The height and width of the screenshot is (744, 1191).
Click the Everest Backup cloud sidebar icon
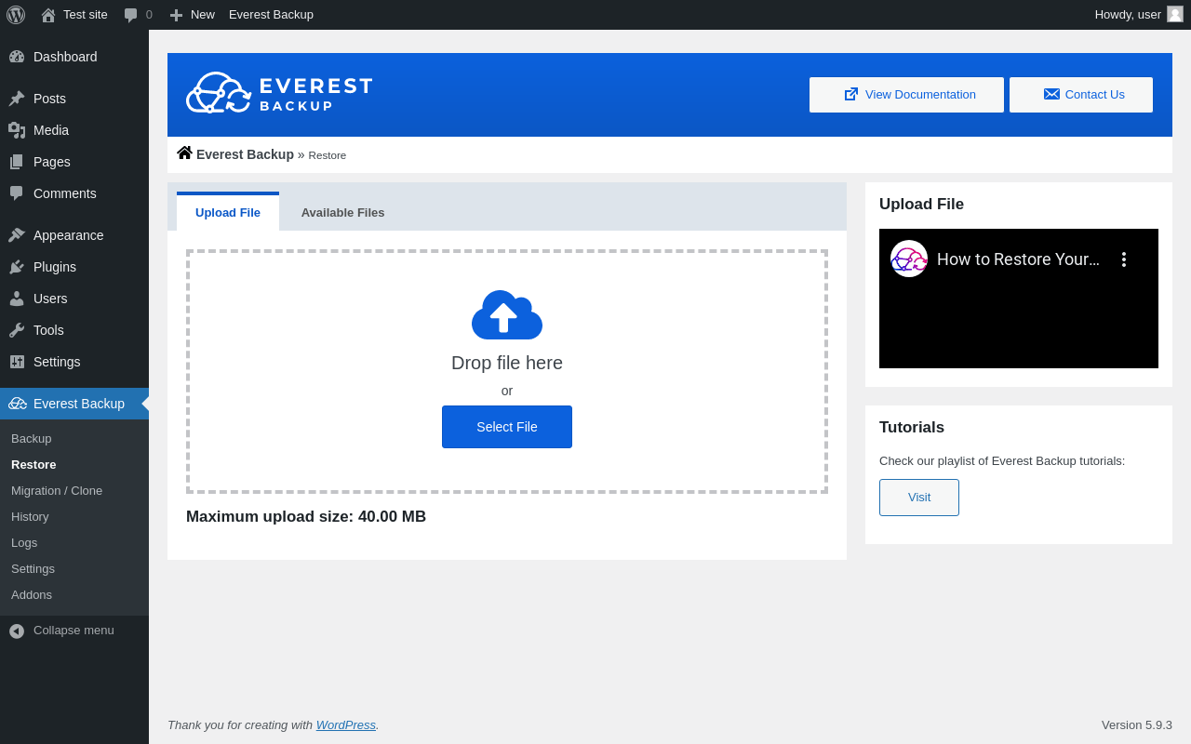tap(18, 404)
